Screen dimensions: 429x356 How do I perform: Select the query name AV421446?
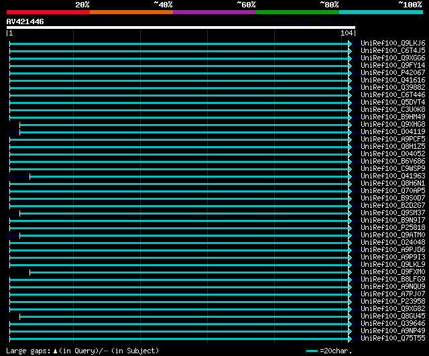tap(25, 21)
